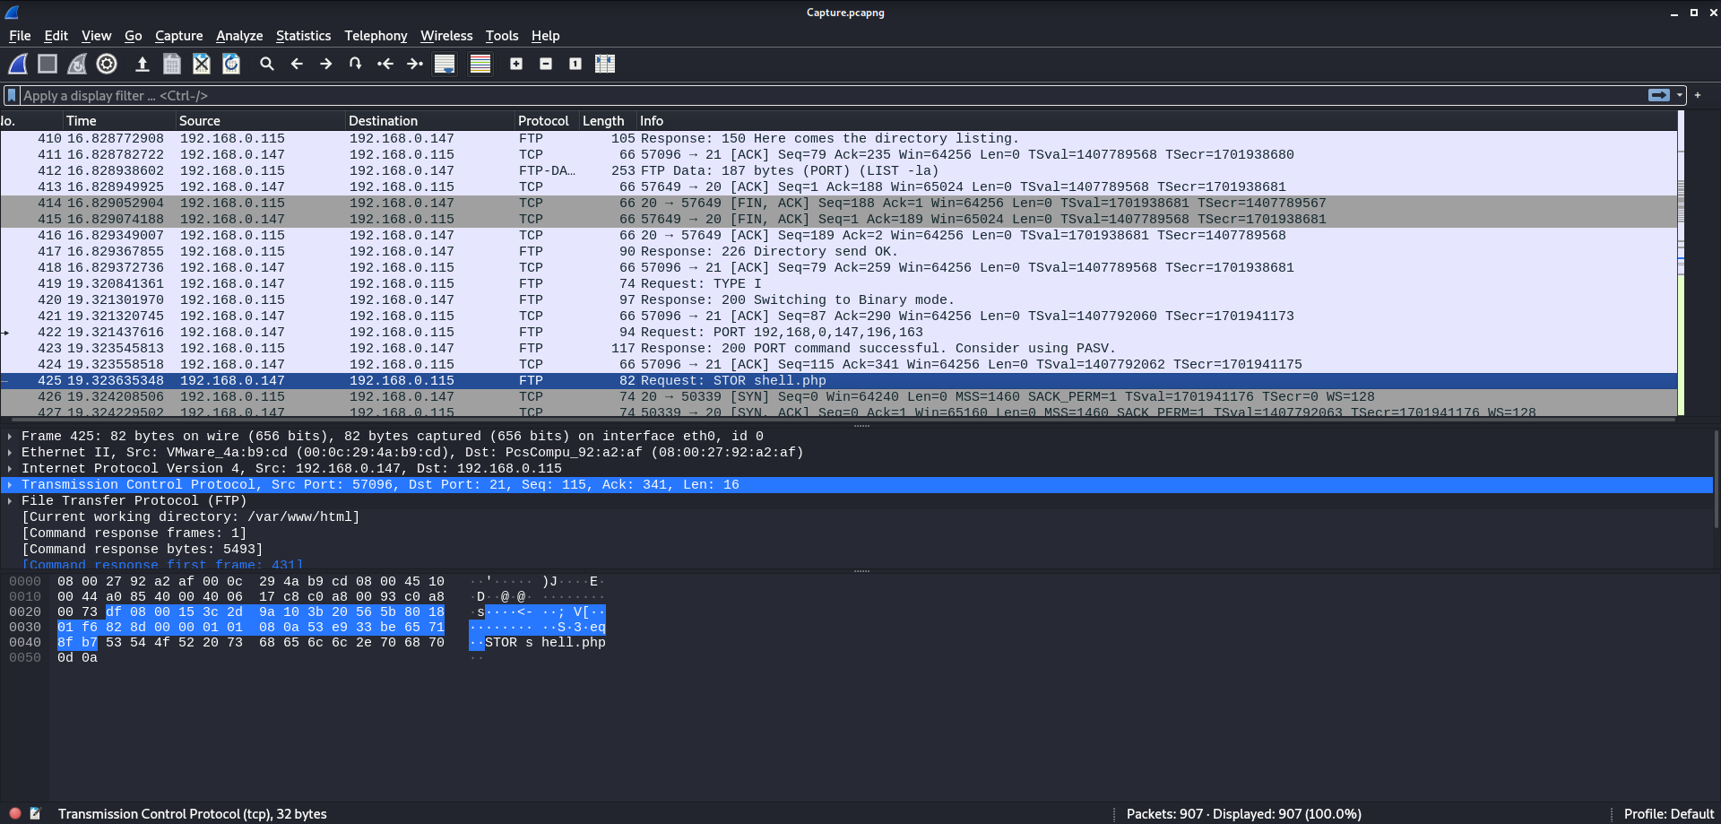
Task: Save this capture file icon
Action: pos(172,64)
